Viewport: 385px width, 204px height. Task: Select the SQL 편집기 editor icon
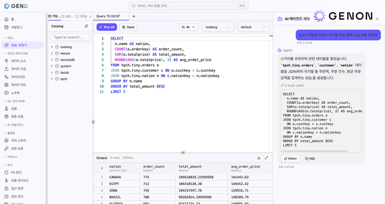6,45
